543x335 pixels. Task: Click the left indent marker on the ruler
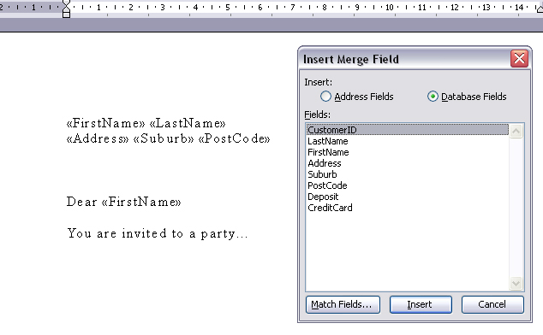[x=66, y=14]
